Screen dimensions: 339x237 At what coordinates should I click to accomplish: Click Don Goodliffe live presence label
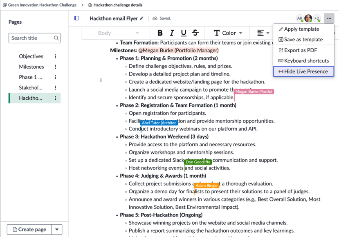point(198,162)
